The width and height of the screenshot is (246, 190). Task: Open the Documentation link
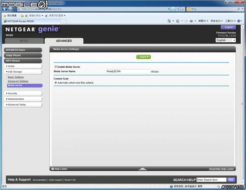(x=40, y=180)
